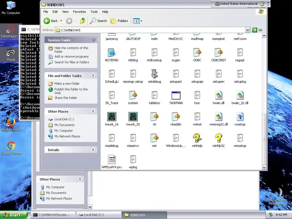
Task: Select the setdebug teddy bear icon
Action: coord(154,74)
